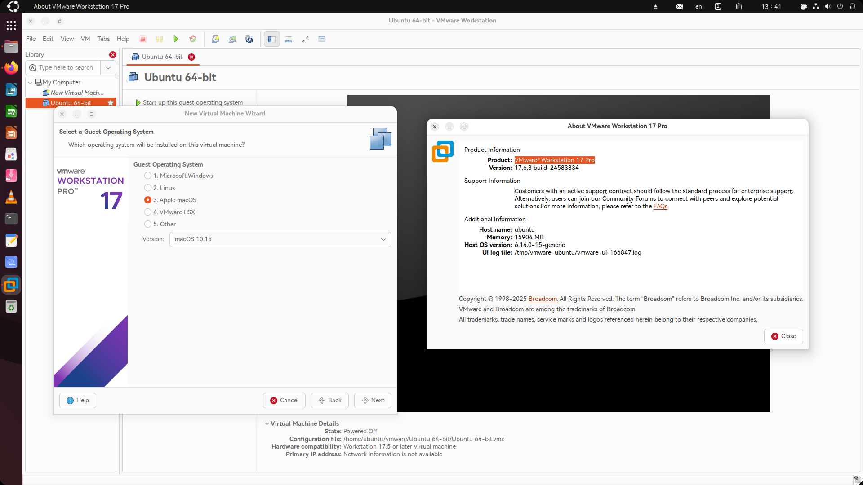The width and height of the screenshot is (863, 485).
Task: Open the VM menu
Action: (85, 39)
